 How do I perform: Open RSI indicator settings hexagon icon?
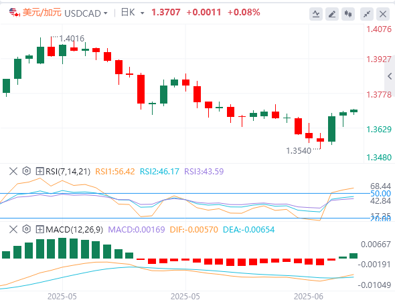tap(27, 171)
